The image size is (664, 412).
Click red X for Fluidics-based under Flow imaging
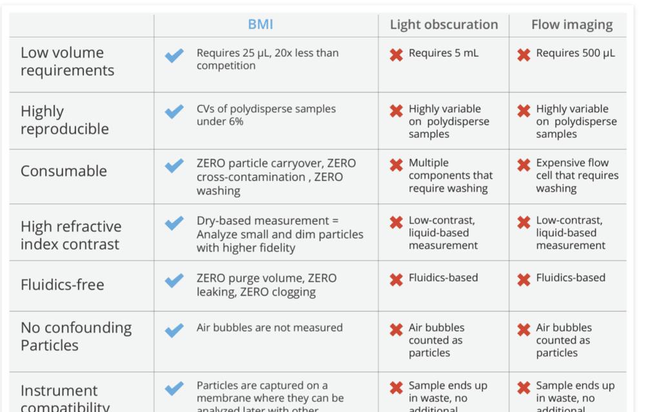click(524, 279)
